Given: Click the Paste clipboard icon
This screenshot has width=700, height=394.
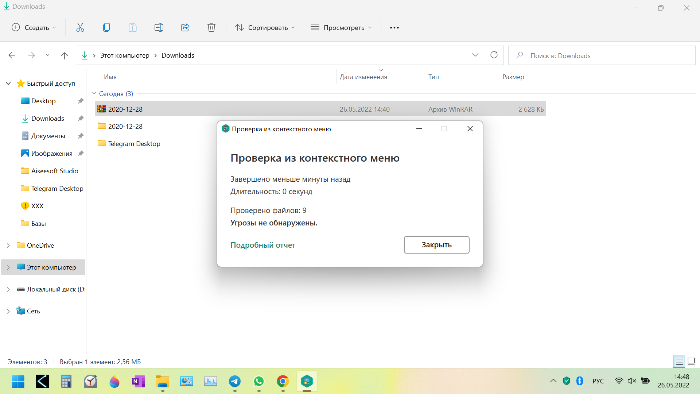Looking at the screenshot, I should (133, 27).
